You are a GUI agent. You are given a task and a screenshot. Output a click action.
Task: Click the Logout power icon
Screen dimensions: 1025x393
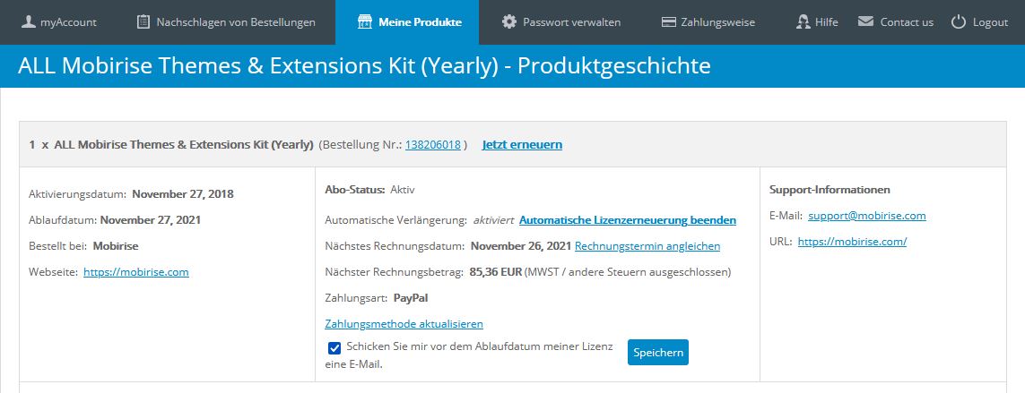(x=959, y=21)
